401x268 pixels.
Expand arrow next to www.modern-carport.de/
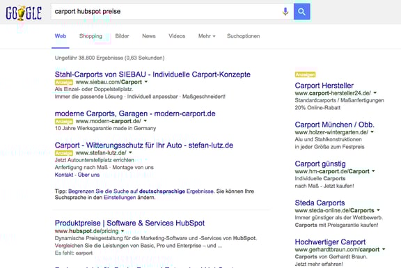tap(146, 121)
